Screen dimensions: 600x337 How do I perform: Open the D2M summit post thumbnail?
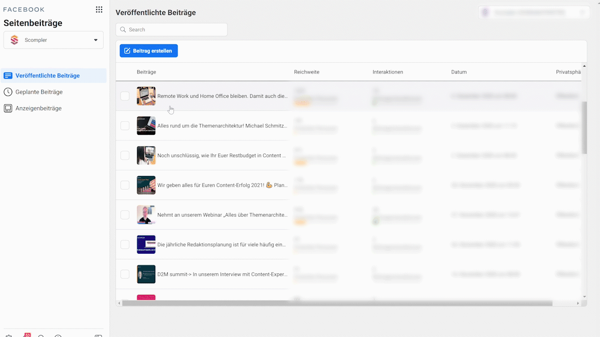point(146,274)
